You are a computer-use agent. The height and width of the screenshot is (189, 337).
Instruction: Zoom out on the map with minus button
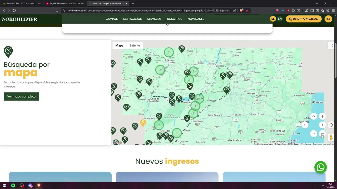click(x=322, y=134)
